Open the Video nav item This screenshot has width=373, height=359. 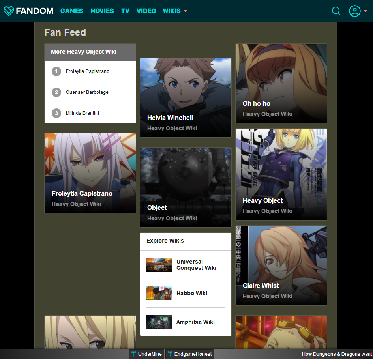point(146,11)
